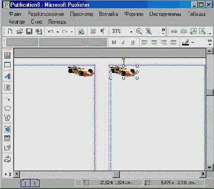Click the Save diskette icon
Image resolution: width=214 pixels, height=189 pixels.
pyautogui.click(x=29, y=31)
